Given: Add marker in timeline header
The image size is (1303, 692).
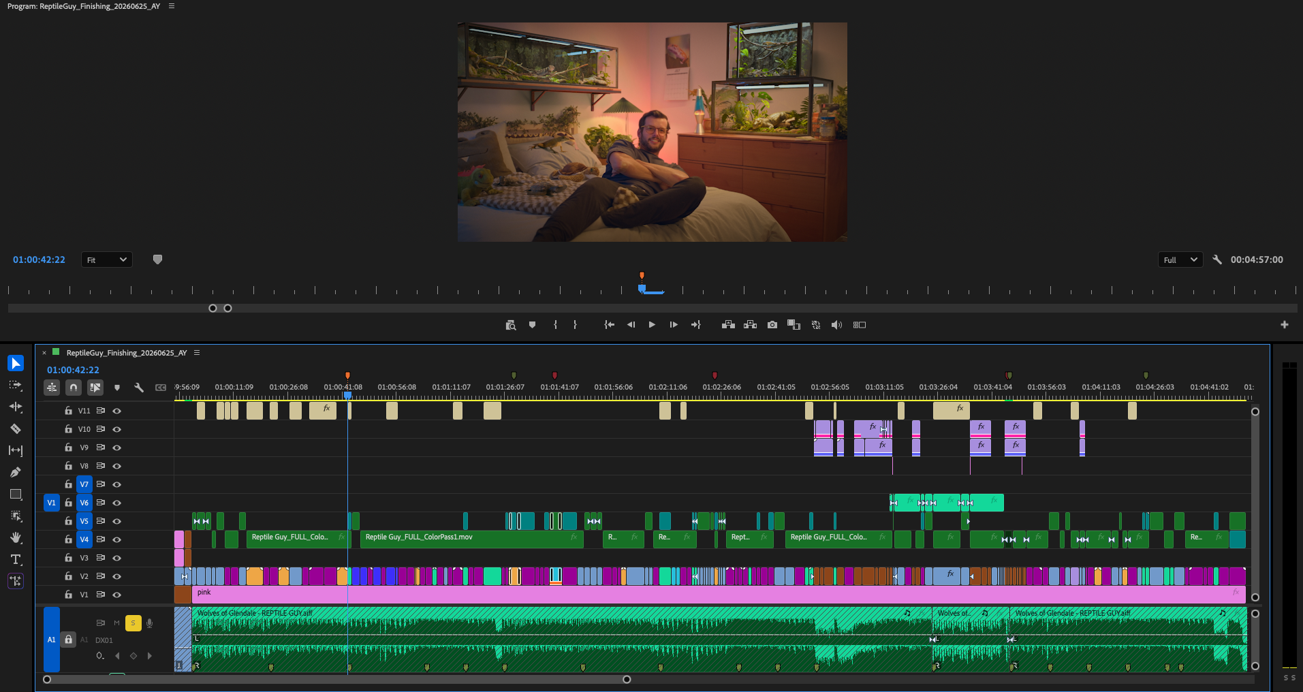Looking at the screenshot, I should 117,388.
